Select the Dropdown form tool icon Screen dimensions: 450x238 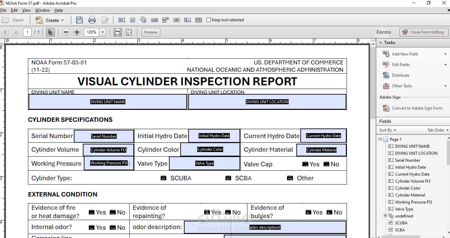166,20
